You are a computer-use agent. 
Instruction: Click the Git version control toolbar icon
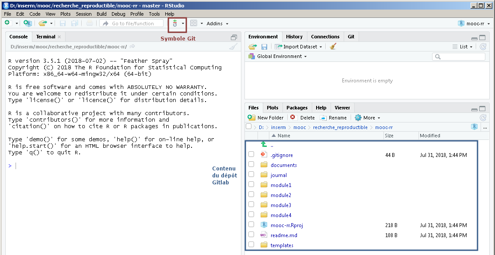click(175, 24)
